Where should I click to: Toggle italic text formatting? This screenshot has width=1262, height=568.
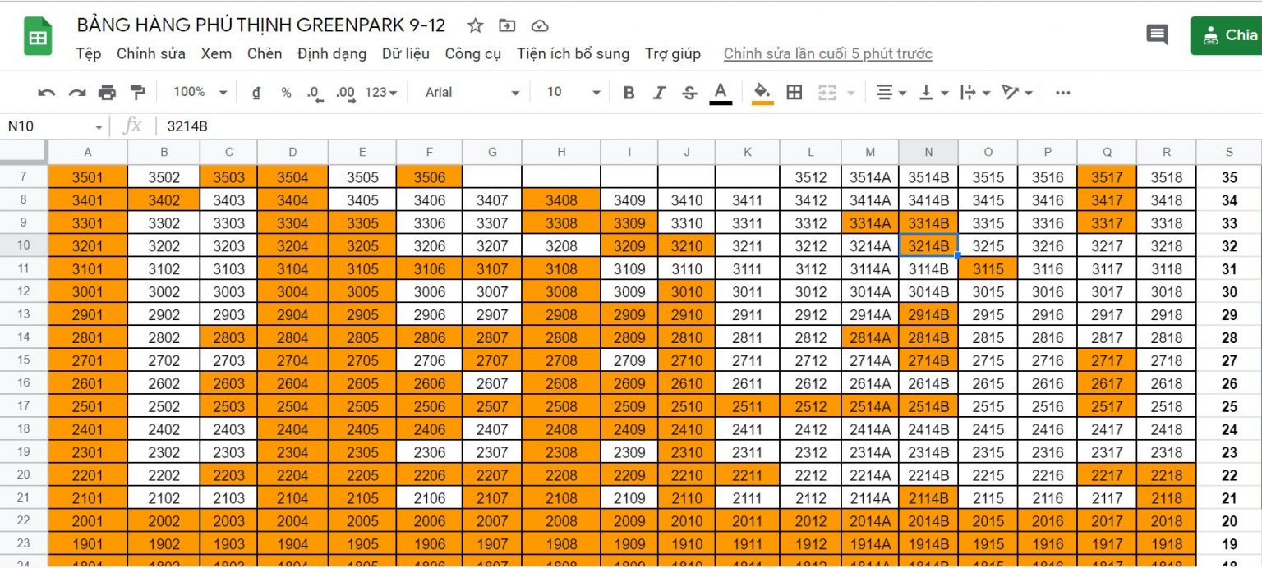point(659,93)
